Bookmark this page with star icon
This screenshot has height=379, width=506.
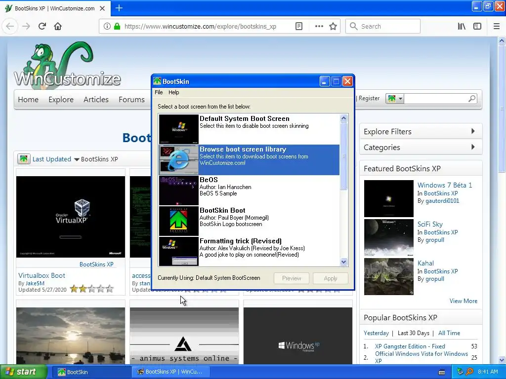pyautogui.click(x=333, y=27)
